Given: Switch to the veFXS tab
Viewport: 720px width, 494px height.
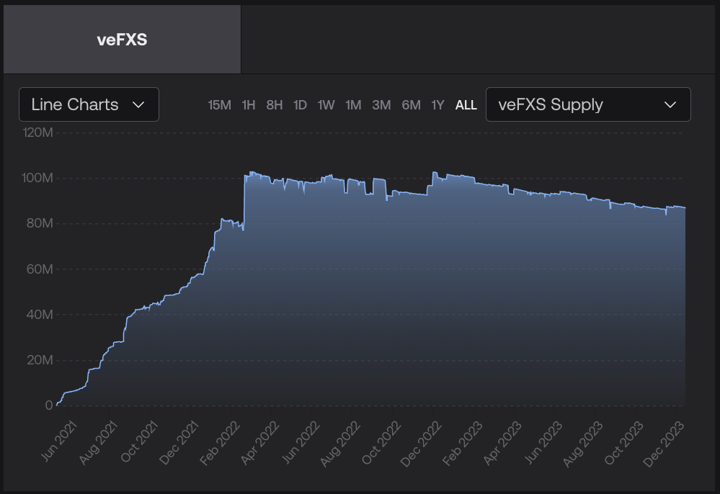Looking at the screenshot, I should click(122, 40).
